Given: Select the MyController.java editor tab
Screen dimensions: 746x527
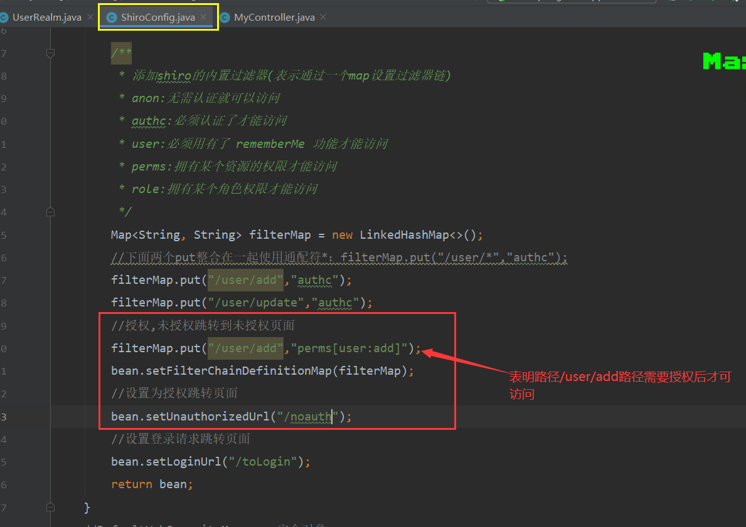Looking at the screenshot, I should click(x=274, y=17).
